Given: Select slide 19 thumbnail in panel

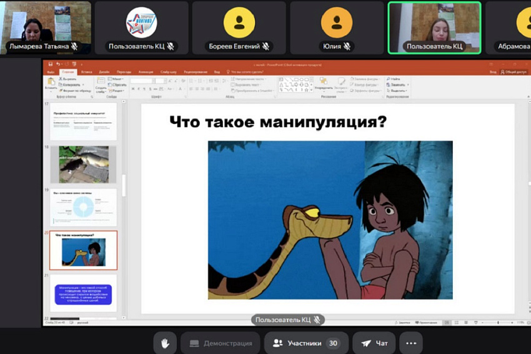Looking at the screenshot, I should (x=83, y=208).
